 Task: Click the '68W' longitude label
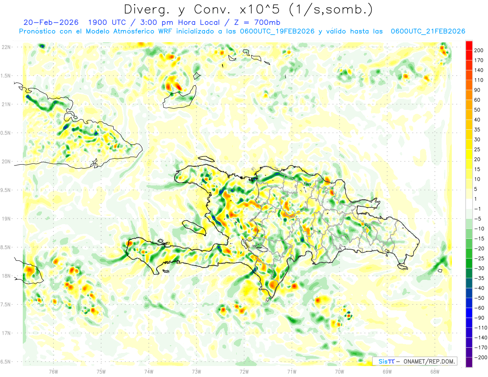(x=434, y=371)
